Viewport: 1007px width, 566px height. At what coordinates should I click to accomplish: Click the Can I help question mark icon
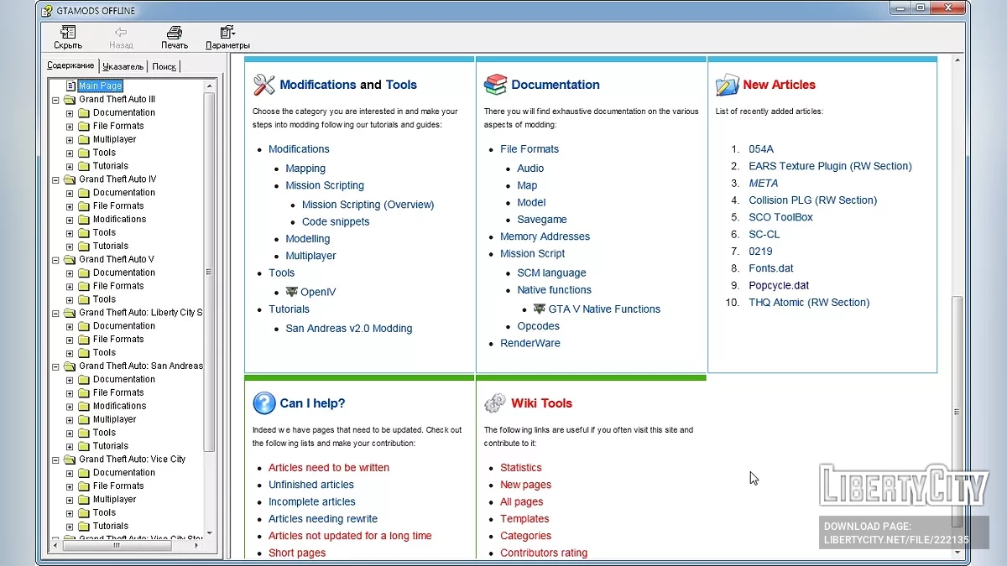coord(264,403)
